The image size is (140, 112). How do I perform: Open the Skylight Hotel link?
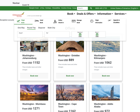34,8
